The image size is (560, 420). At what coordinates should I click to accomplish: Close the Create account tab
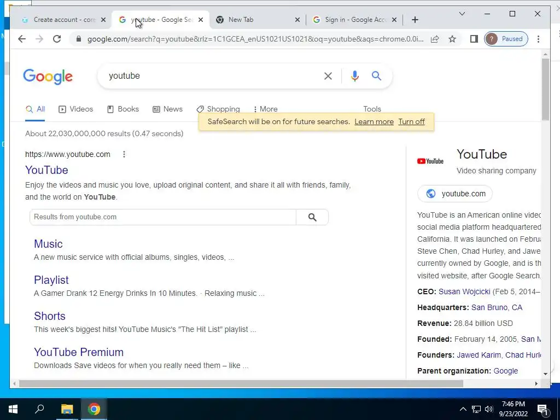103,20
